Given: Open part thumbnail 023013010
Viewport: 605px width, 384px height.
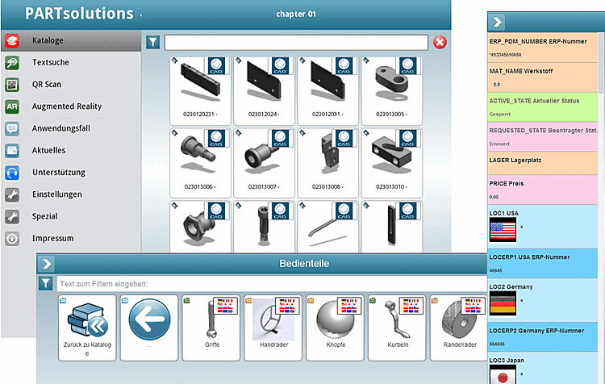Looking at the screenshot, I should pyautogui.click(x=392, y=163).
